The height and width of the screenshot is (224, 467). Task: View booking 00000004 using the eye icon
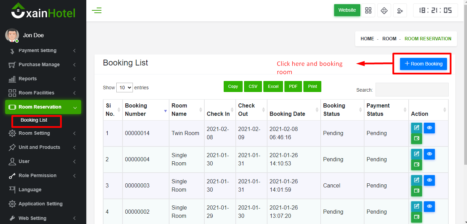click(x=429, y=154)
